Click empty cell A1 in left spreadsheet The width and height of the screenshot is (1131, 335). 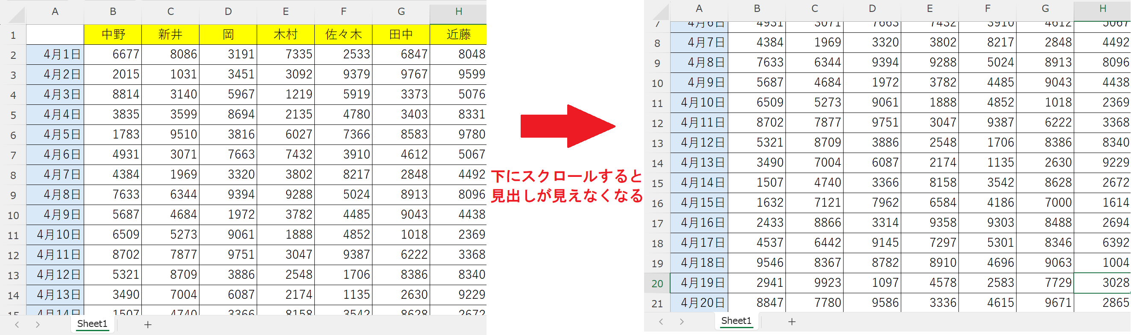pos(55,35)
